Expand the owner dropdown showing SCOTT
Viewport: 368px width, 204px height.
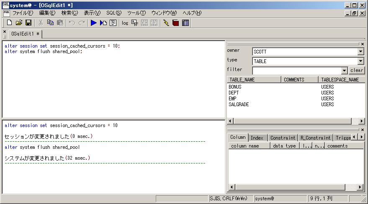360,52
